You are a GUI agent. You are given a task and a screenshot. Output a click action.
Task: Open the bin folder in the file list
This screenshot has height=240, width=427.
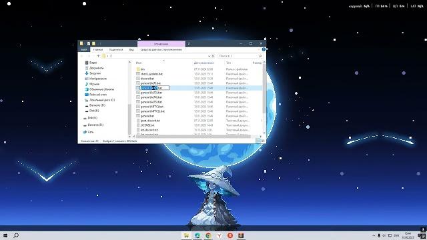pos(142,69)
